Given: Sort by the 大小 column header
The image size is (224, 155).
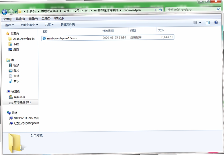Looking at the screenshot, I should 160,30.
